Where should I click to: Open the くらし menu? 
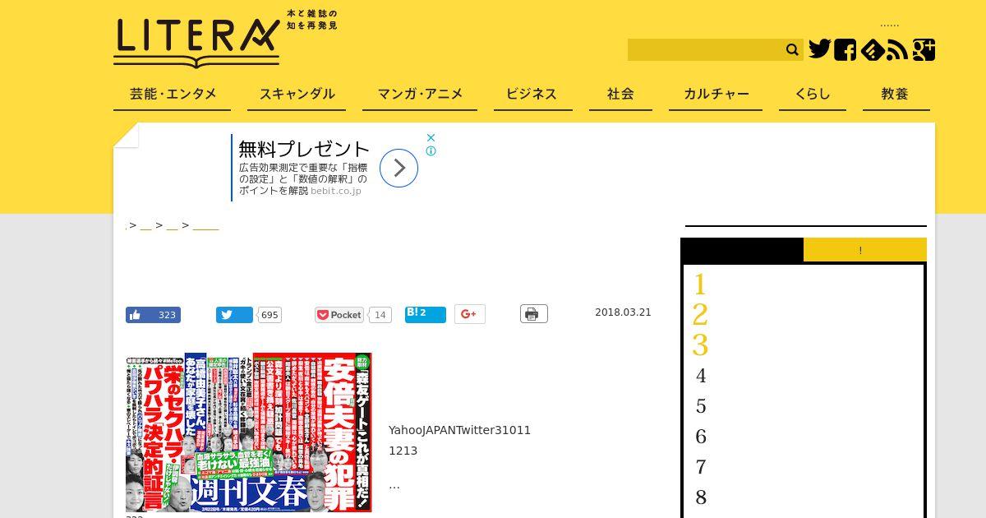tap(813, 95)
